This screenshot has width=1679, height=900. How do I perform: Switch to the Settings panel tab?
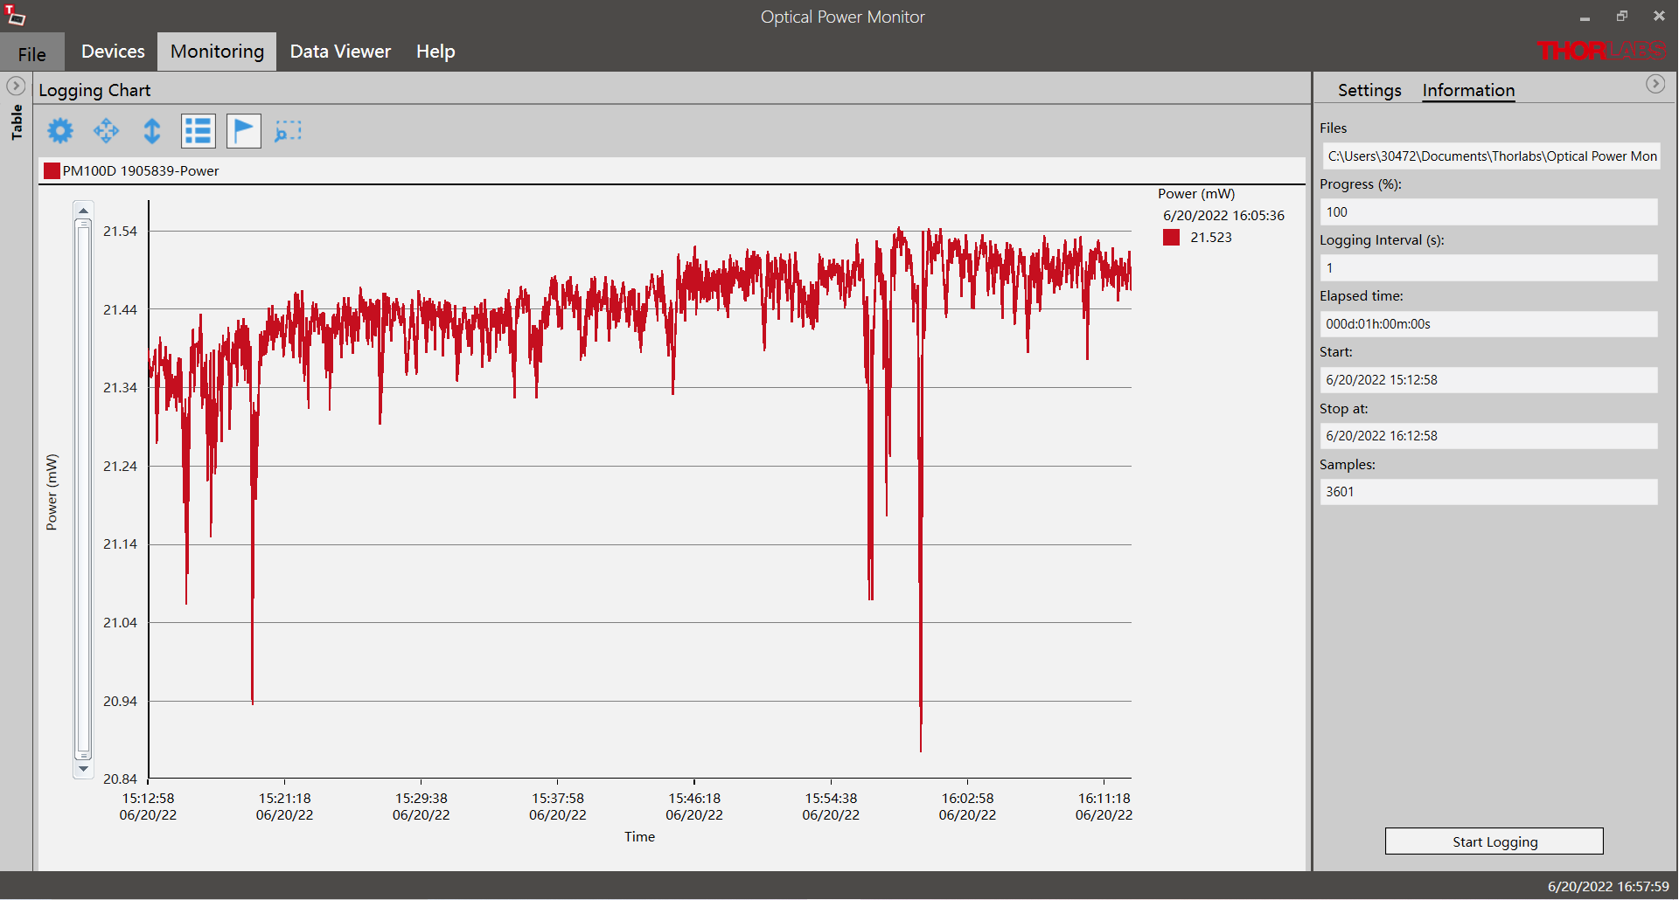click(x=1369, y=90)
